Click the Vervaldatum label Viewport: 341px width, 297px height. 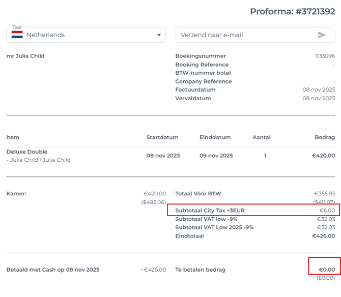pyautogui.click(x=193, y=99)
